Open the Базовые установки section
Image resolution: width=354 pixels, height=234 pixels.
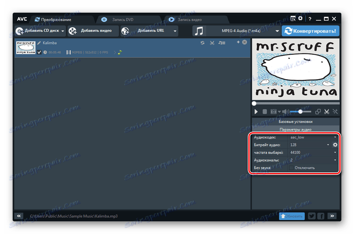295,122
